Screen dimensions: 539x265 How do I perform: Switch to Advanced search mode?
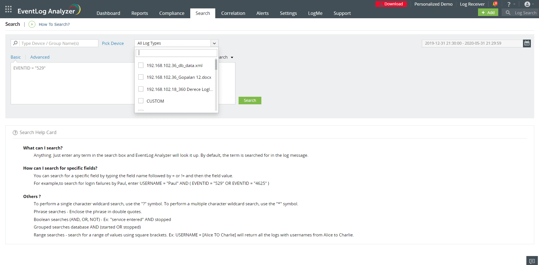coord(40,57)
